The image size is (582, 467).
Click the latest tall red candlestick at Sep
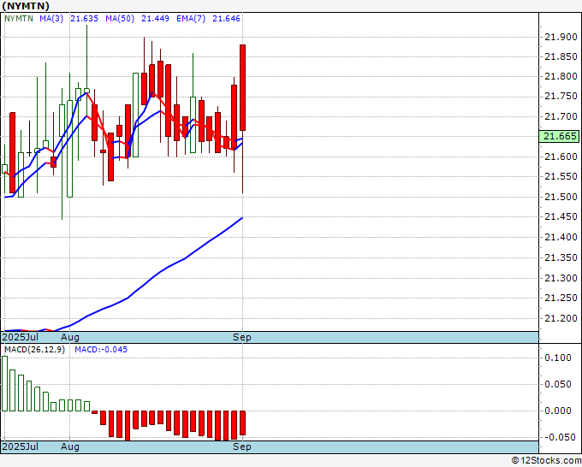pos(242,87)
